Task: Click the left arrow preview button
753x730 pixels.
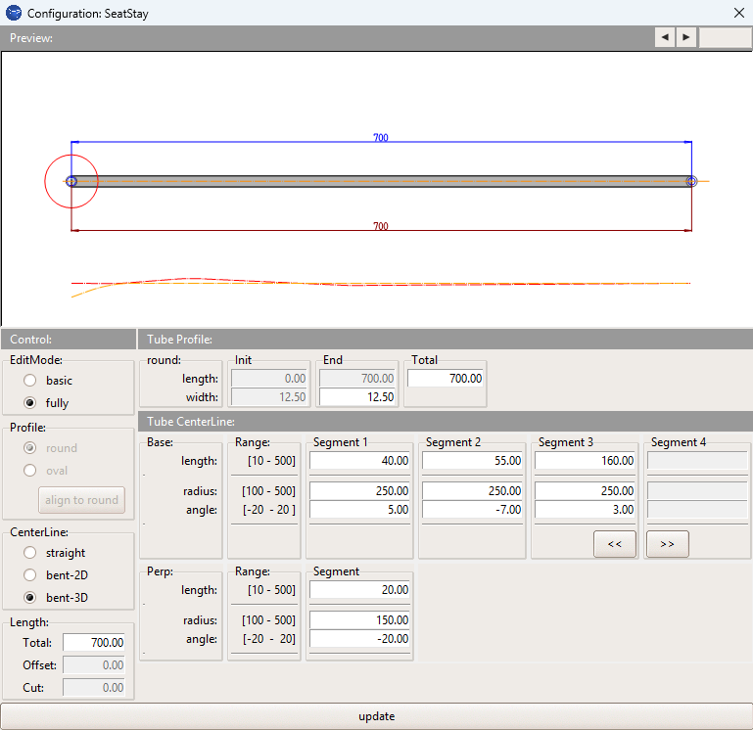Action: click(665, 37)
